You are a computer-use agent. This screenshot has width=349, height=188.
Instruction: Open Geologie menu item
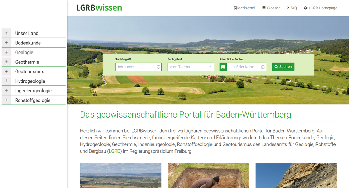tap(24, 53)
